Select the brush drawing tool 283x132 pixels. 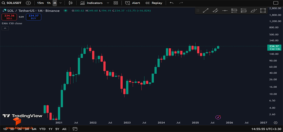[x=254, y=11]
